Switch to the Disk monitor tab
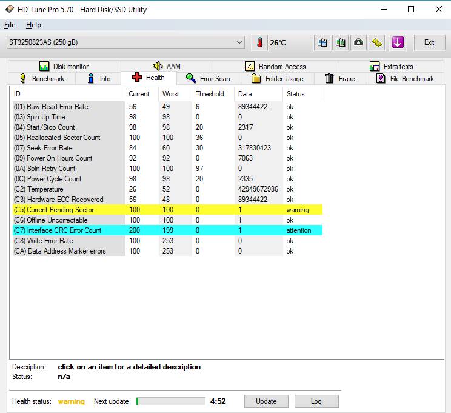 click(64, 67)
